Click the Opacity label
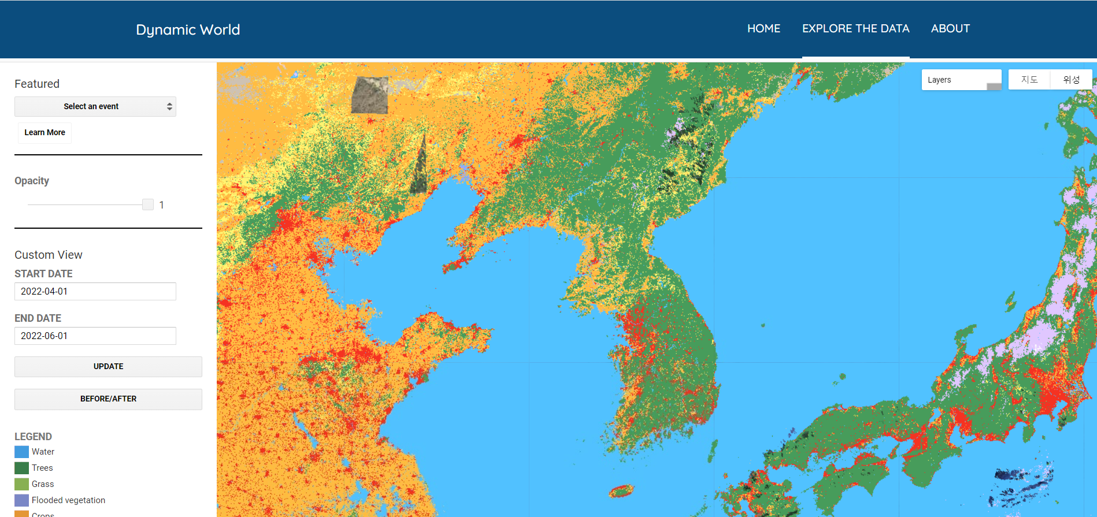 32,181
